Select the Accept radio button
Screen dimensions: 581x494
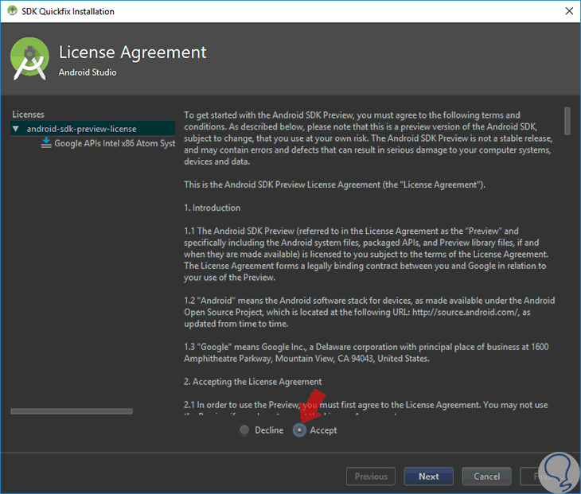pos(299,430)
